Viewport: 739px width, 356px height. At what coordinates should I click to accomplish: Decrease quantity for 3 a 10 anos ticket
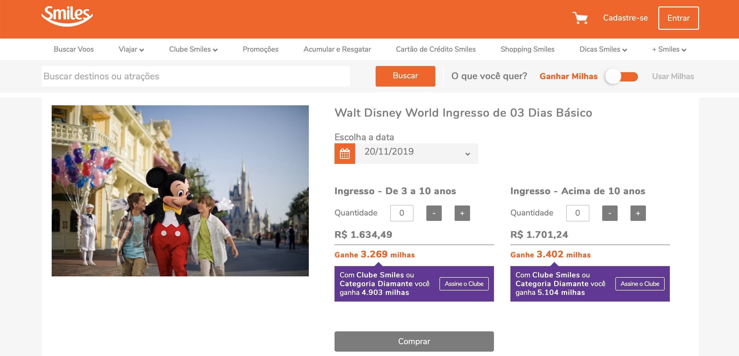(434, 213)
